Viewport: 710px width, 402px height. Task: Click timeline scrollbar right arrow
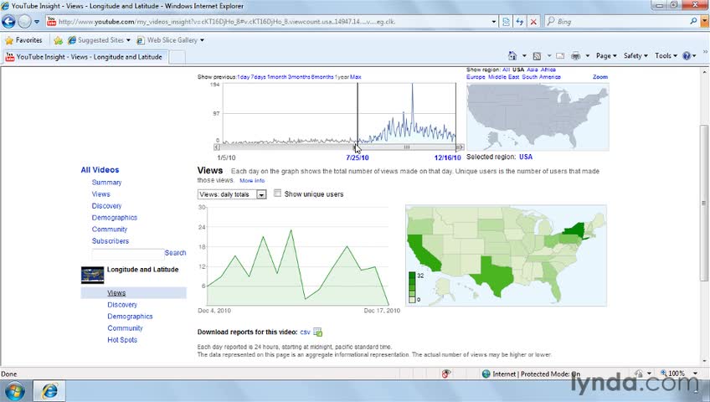(460, 147)
